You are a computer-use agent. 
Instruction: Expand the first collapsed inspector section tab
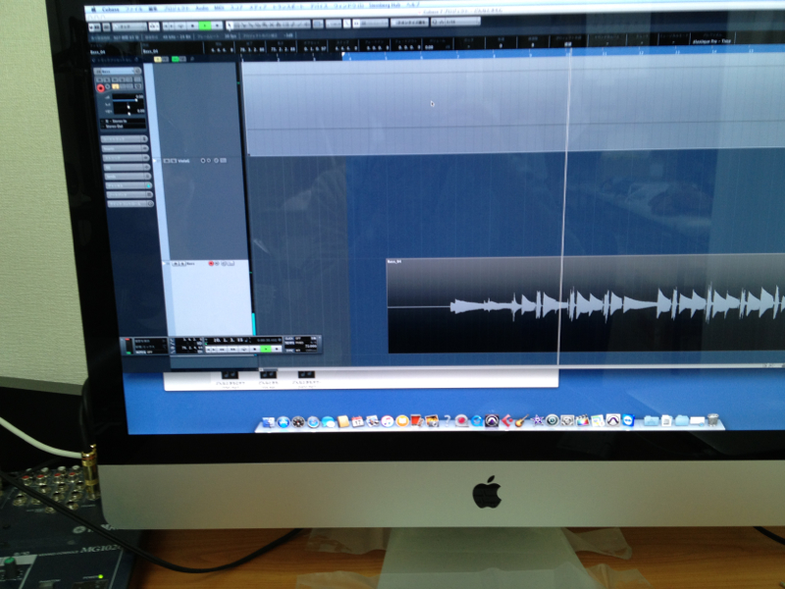pyautogui.click(x=126, y=140)
